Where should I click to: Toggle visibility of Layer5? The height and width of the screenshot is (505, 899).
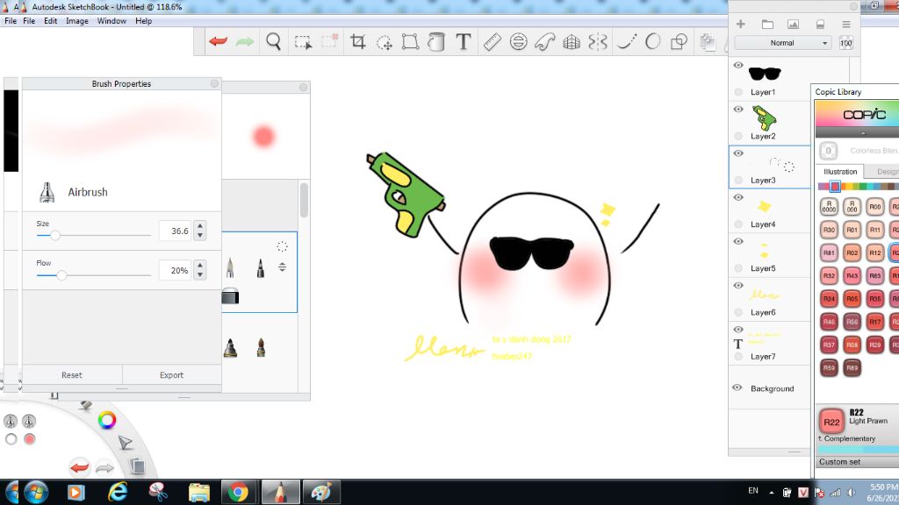[x=737, y=242]
